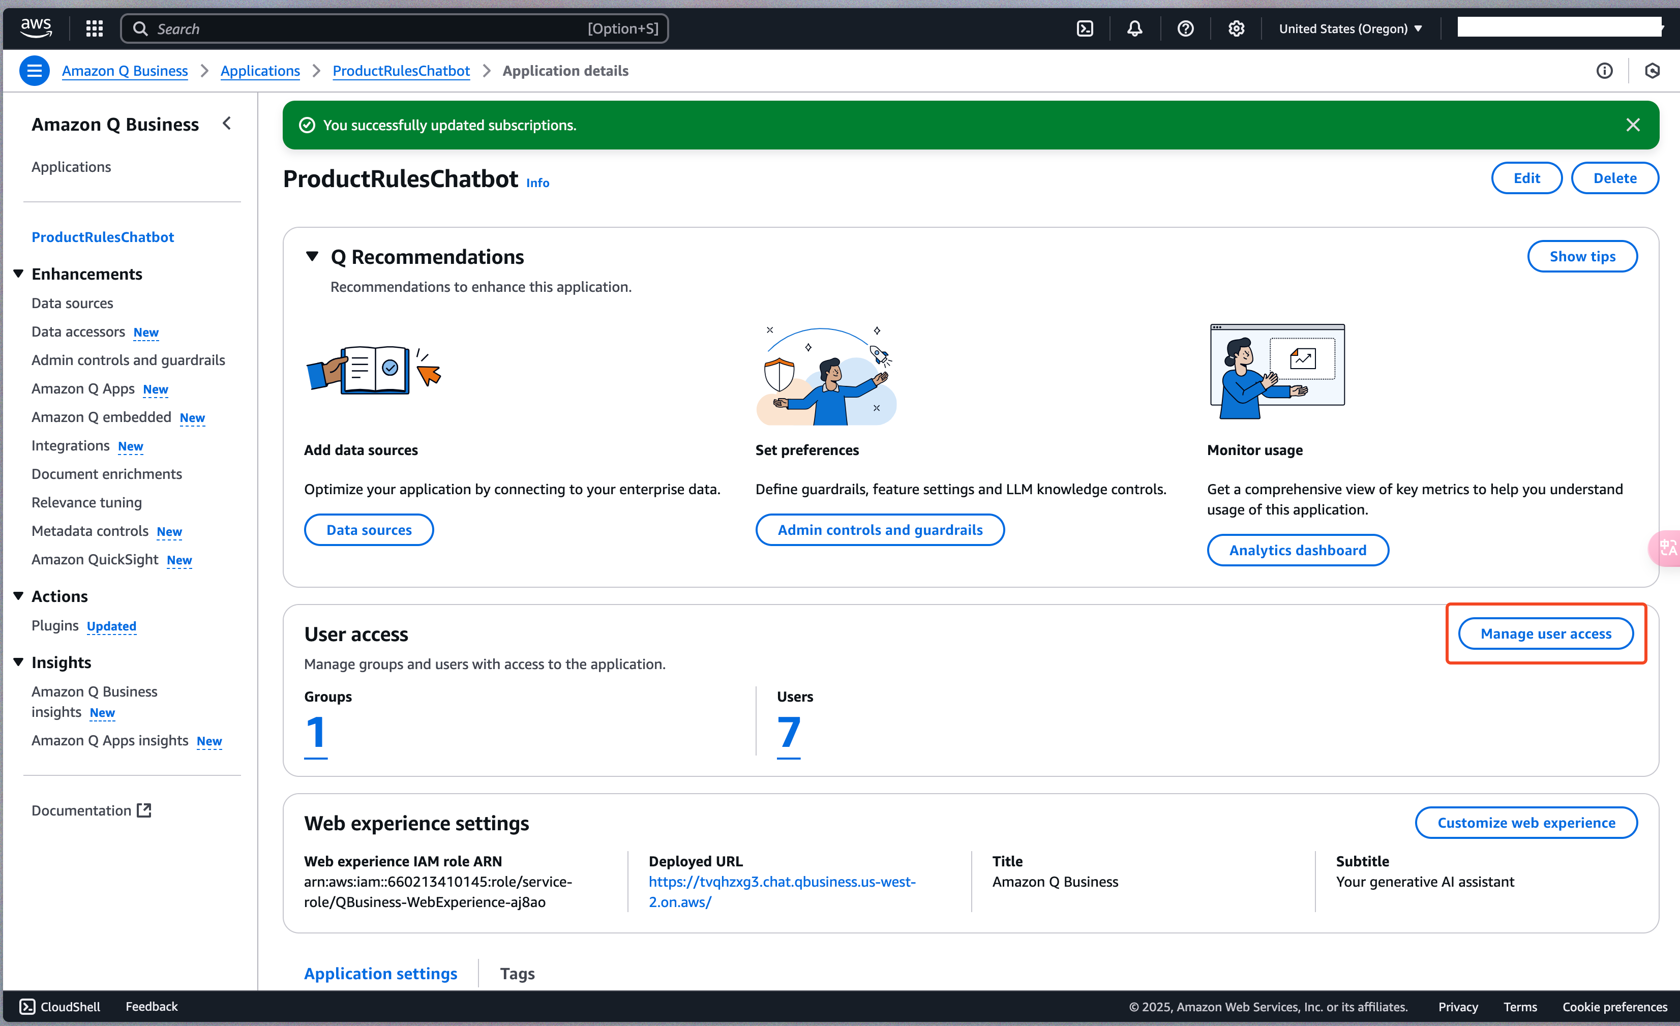Expand the Actions section in sidebar

pyautogui.click(x=19, y=596)
